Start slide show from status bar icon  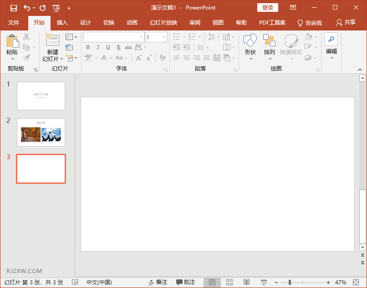tap(264, 283)
